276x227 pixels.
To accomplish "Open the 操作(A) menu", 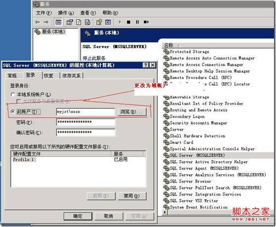I will pos(66,13).
